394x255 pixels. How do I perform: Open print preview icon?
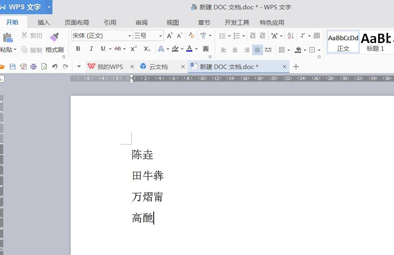44,67
